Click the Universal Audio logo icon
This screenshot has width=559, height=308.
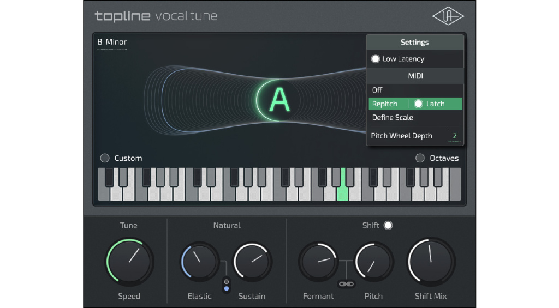click(448, 16)
